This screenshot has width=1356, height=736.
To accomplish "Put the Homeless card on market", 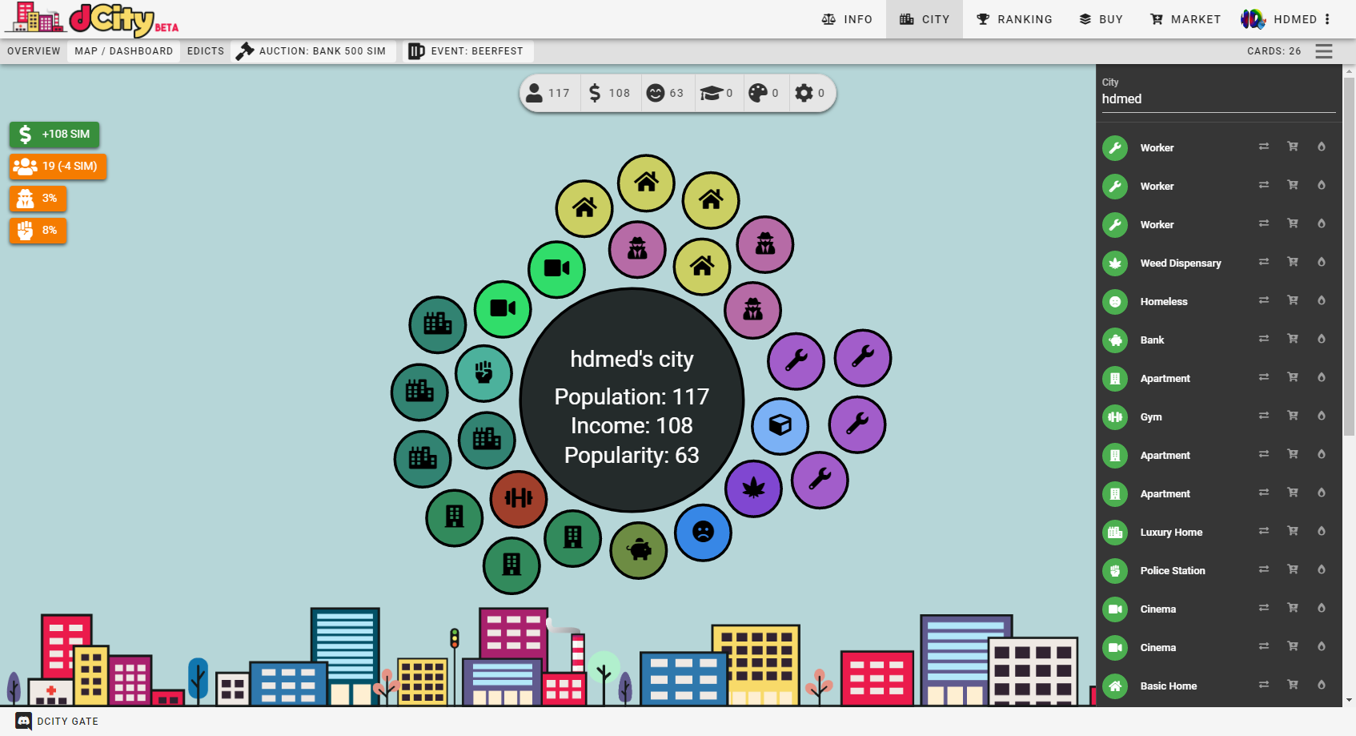I will pos(1293,300).
